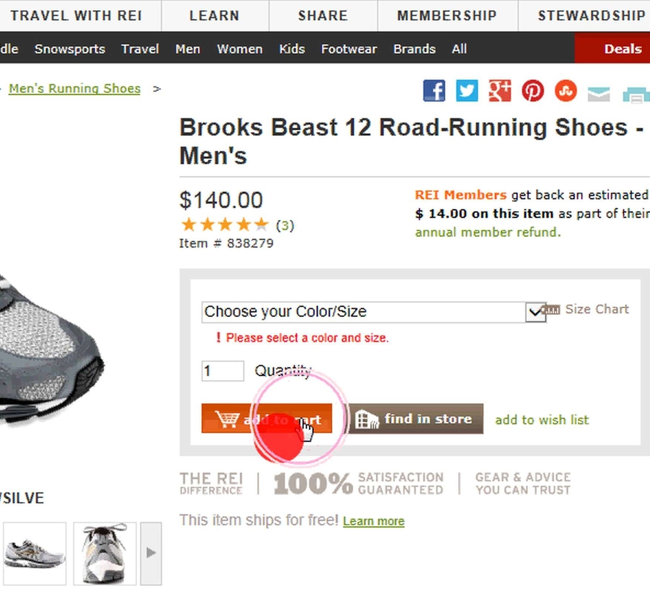
Task: Open the Membership tab
Action: click(447, 16)
